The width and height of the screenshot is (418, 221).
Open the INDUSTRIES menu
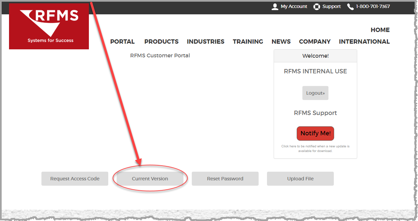pyautogui.click(x=205, y=42)
